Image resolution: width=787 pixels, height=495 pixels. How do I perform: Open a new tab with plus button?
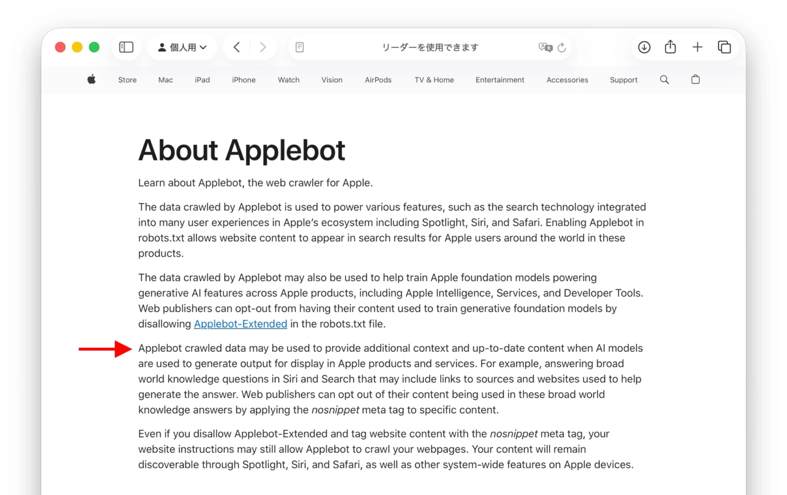(697, 47)
